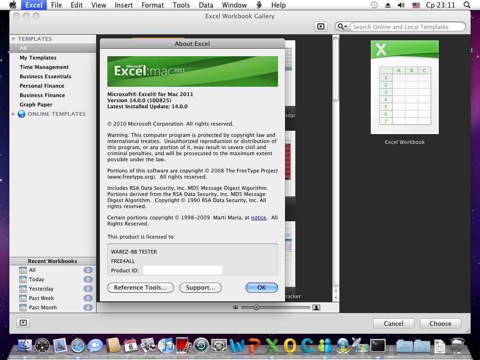Open Messenger people icon in dock
The width and height of the screenshot is (480, 360).
pos(325,345)
